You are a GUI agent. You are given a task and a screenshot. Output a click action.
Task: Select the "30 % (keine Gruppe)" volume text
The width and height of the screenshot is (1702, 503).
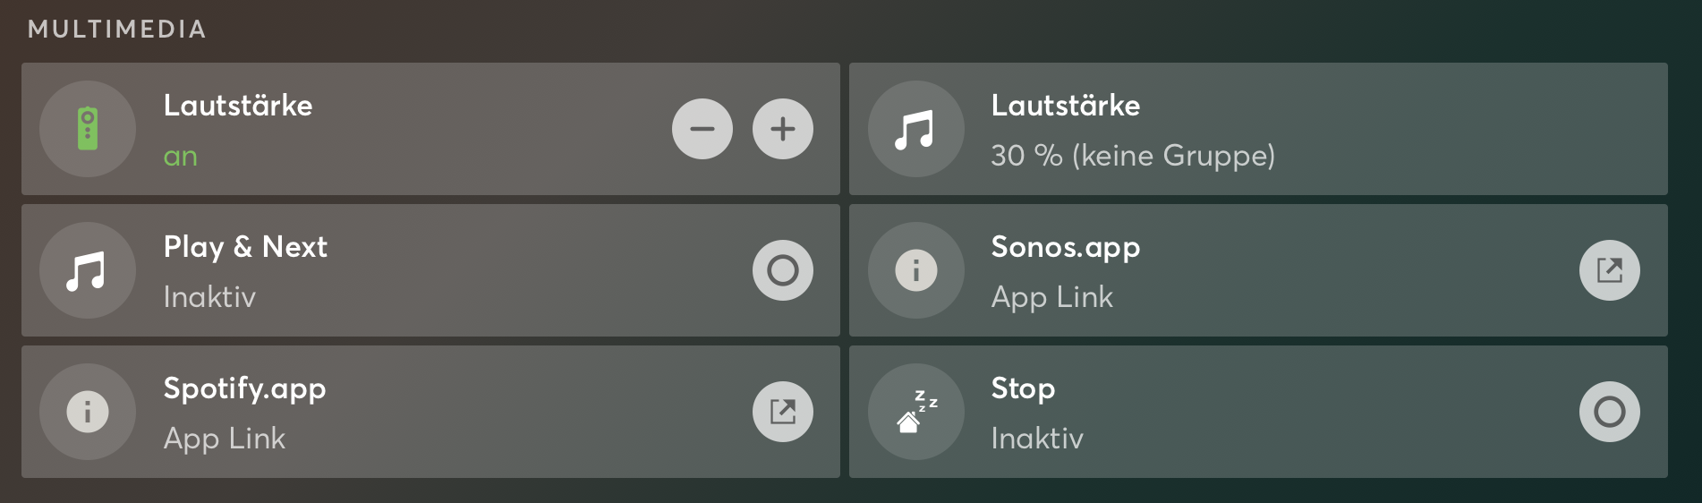[x=1132, y=156]
